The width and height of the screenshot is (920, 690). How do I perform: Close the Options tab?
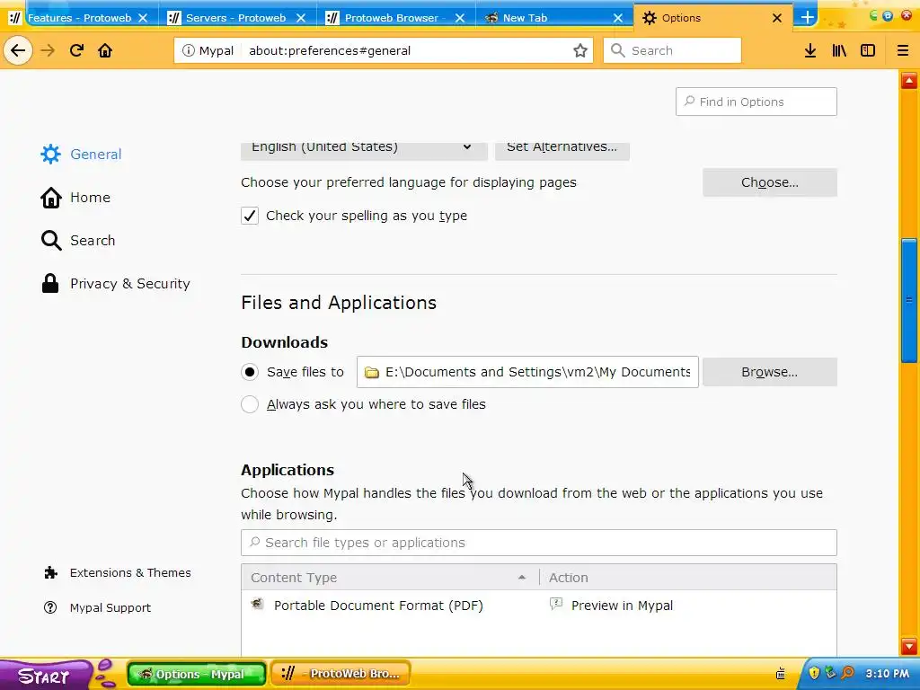(777, 18)
